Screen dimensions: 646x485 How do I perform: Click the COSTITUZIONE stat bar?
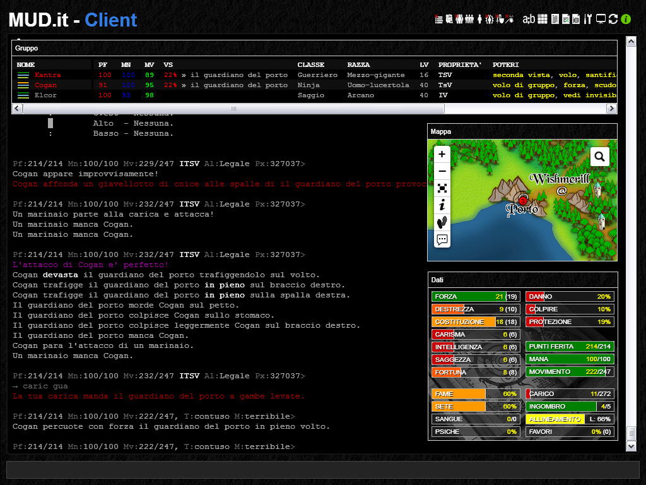(476, 321)
